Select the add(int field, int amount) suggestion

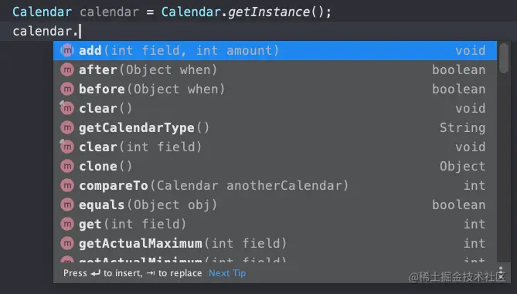[x=275, y=51]
